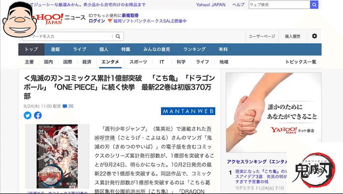The image size is (343, 194).
Task: Open the トップ navigation tab
Action: tap(31, 49)
